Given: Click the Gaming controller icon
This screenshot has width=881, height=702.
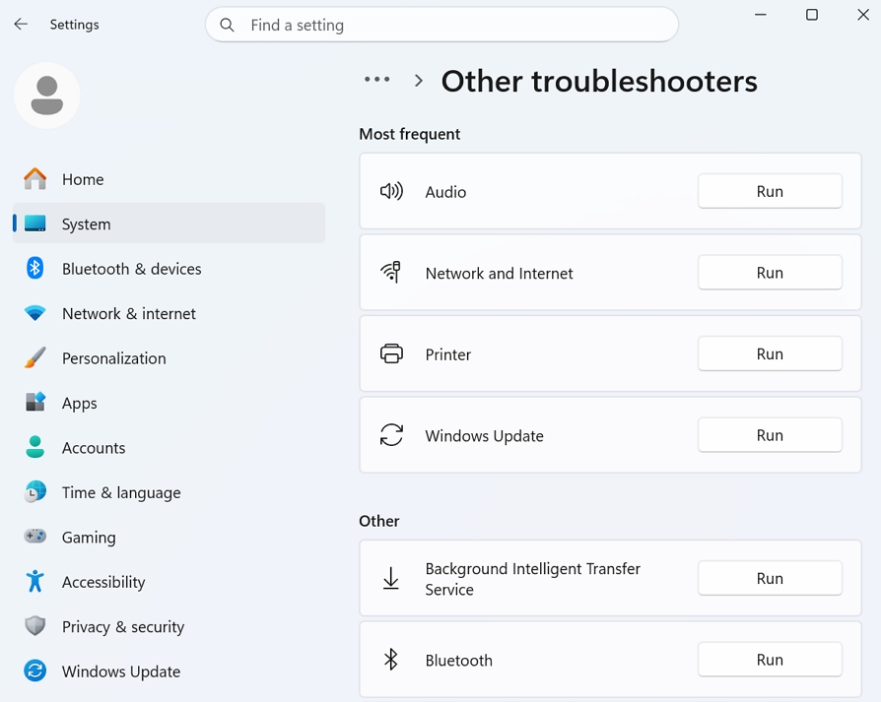Looking at the screenshot, I should tap(35, 538).
